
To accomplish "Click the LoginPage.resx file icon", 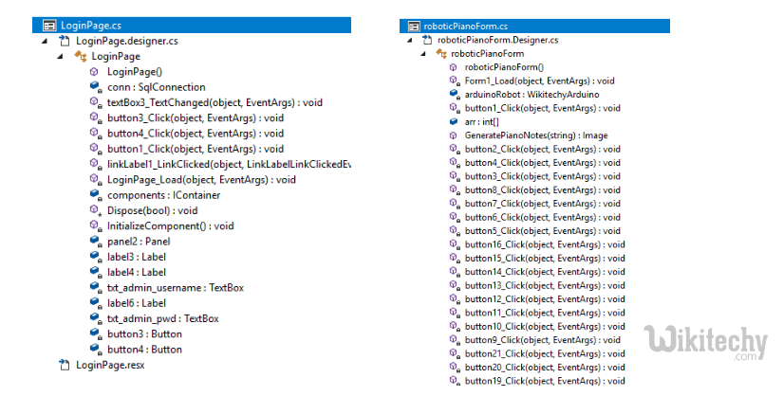I will coord(64,365).
